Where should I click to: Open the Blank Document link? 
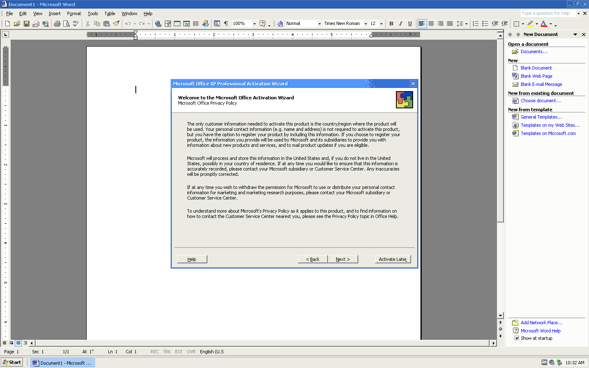[536, 68]
